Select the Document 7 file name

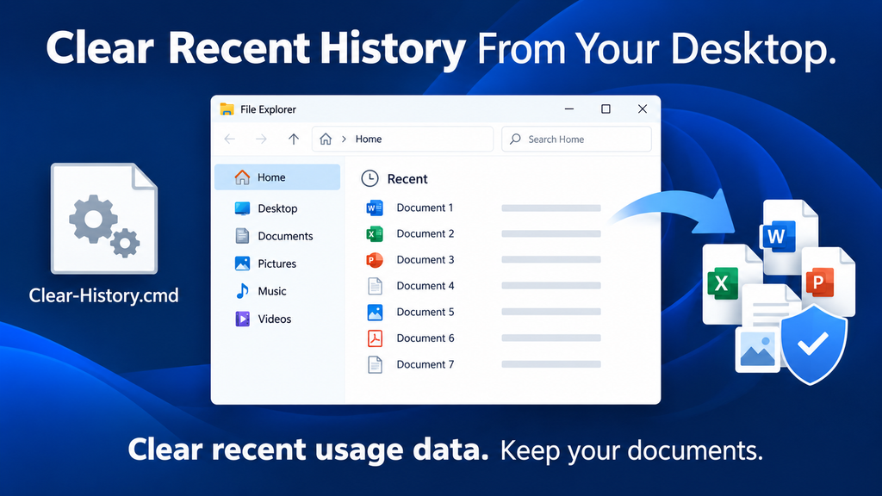pos(425,364)
